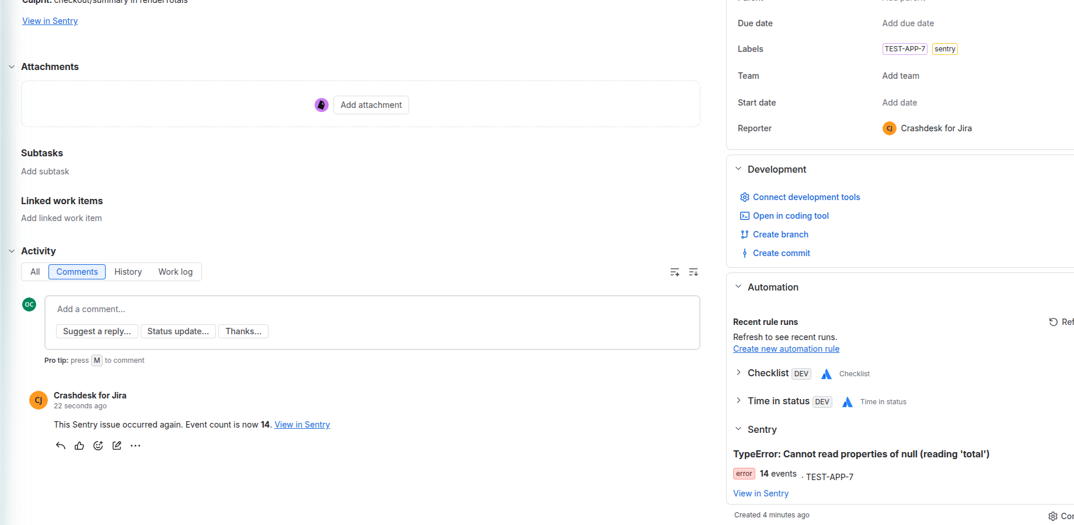
Task: Add emoji reaction to Crashdesk comment
Action: tap(98, 446)
